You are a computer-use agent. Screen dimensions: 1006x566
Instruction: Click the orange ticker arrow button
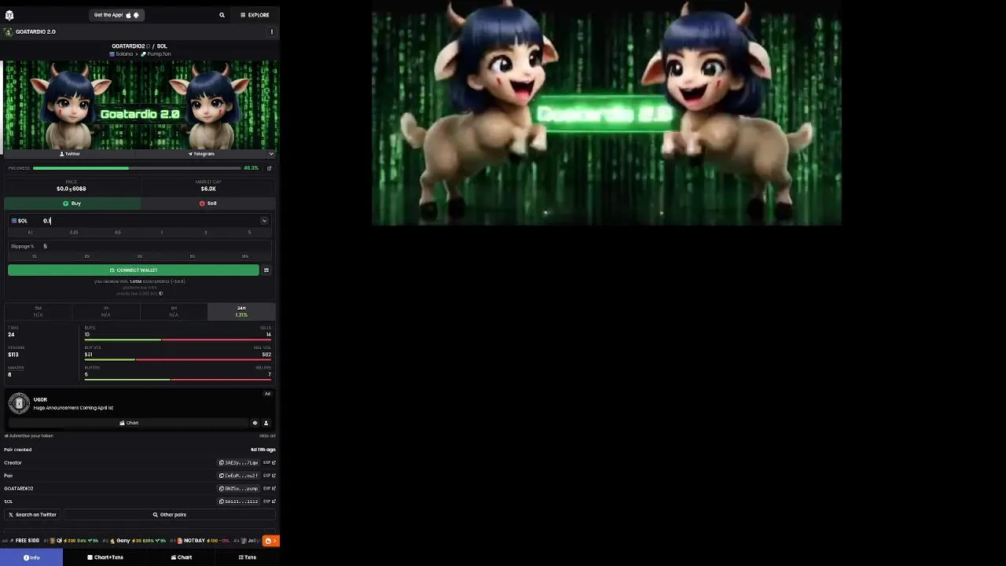[x=270, y=541]
